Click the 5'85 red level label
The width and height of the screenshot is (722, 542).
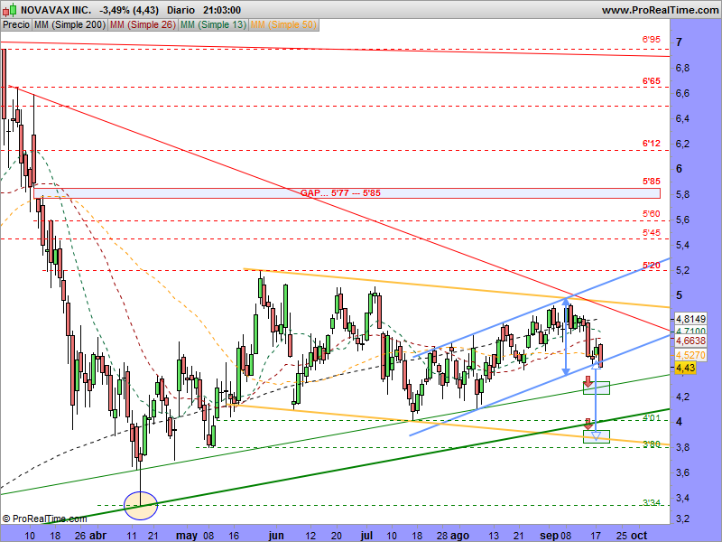(x=651, y=182)
